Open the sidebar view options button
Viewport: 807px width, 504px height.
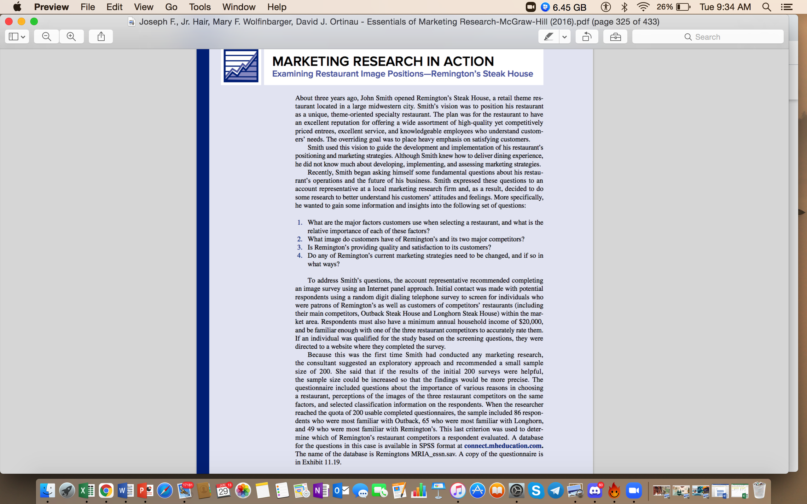pyautogui.click(x=17, y=37)
